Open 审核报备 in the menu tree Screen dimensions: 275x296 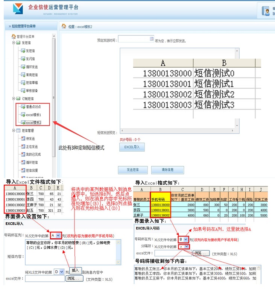(32, 91)
